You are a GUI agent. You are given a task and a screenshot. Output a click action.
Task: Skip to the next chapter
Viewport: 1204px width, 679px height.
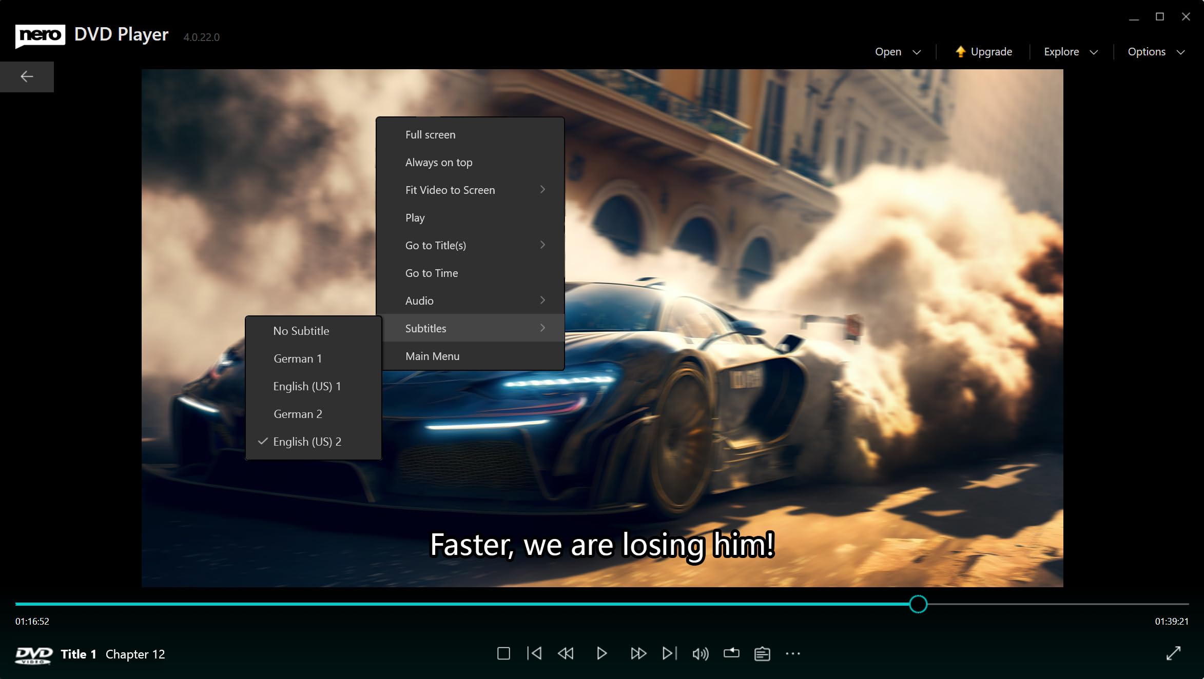[x=670, y=653]
